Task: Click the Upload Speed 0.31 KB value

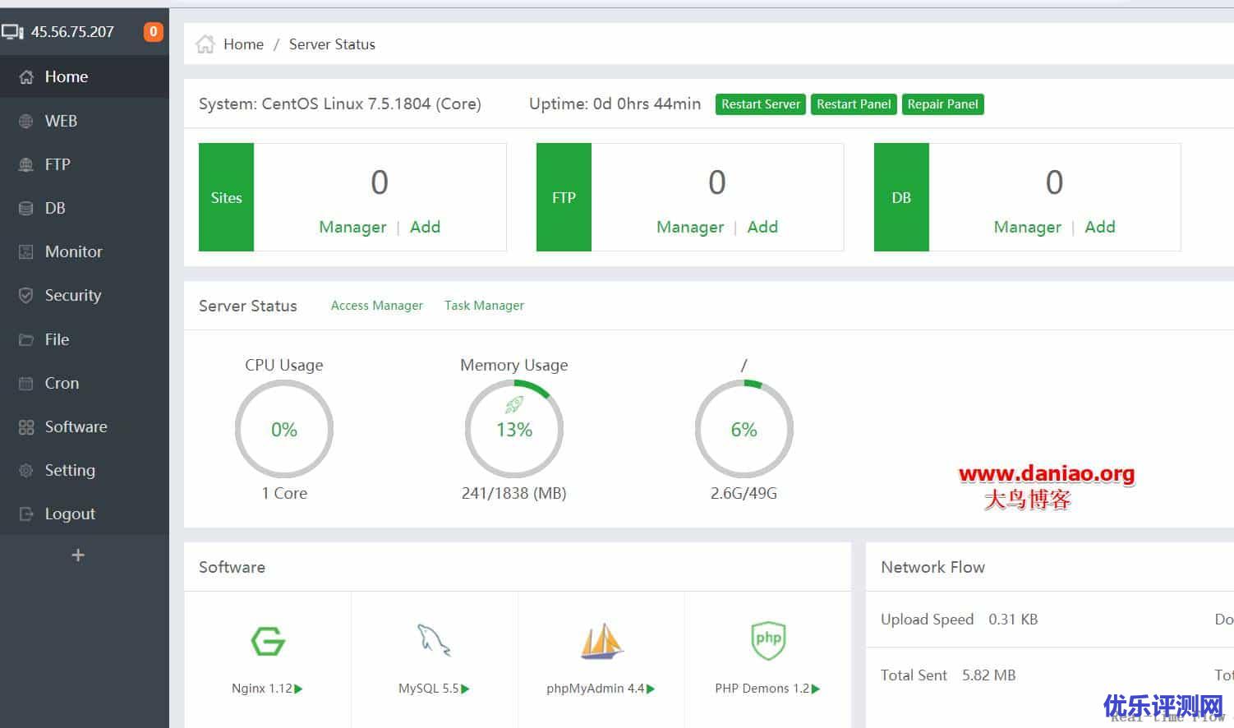Action: click(x=1013, y=620)
